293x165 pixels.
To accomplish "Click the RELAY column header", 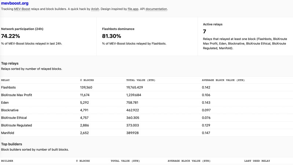I will 6,80.
